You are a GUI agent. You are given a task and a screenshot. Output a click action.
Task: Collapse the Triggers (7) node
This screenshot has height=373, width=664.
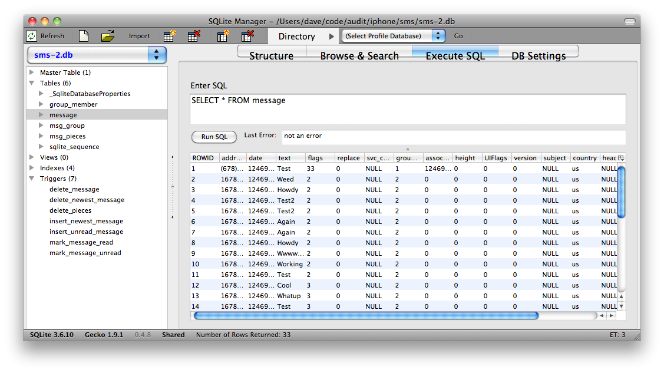(x=32, y=178)
